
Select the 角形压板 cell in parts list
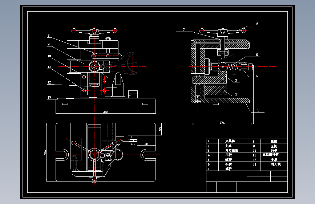click(231, 150)
